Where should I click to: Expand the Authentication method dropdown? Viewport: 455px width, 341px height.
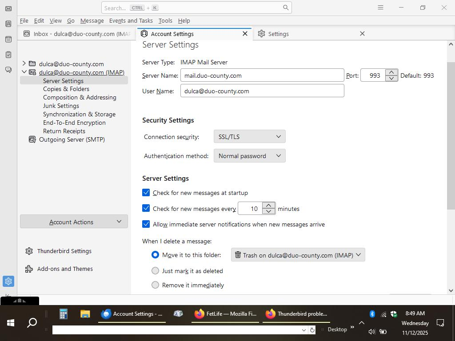point(249,156)
